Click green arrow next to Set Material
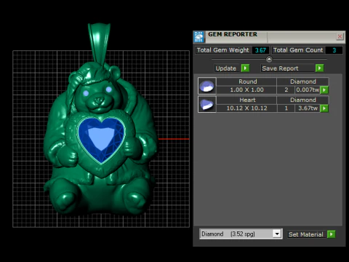Viewport: 349px width, 262px height. pos(331,234)
